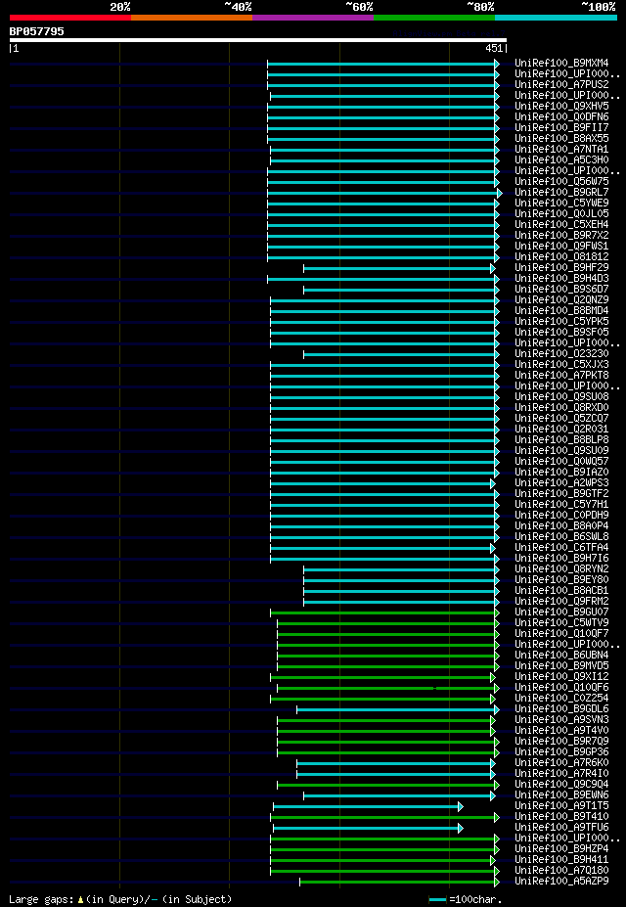Select the UniRef100_Q9XI12 label
626x907 pixels.
click(x=561, y=678)
